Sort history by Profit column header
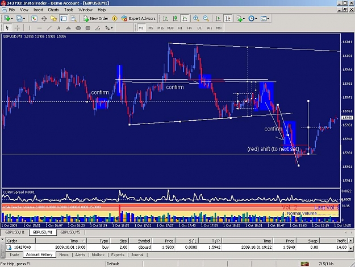The height and width of the screenshot is (267, 355). (x=333, y=241)
